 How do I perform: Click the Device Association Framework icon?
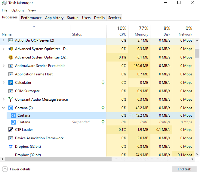tap(11, 138)
